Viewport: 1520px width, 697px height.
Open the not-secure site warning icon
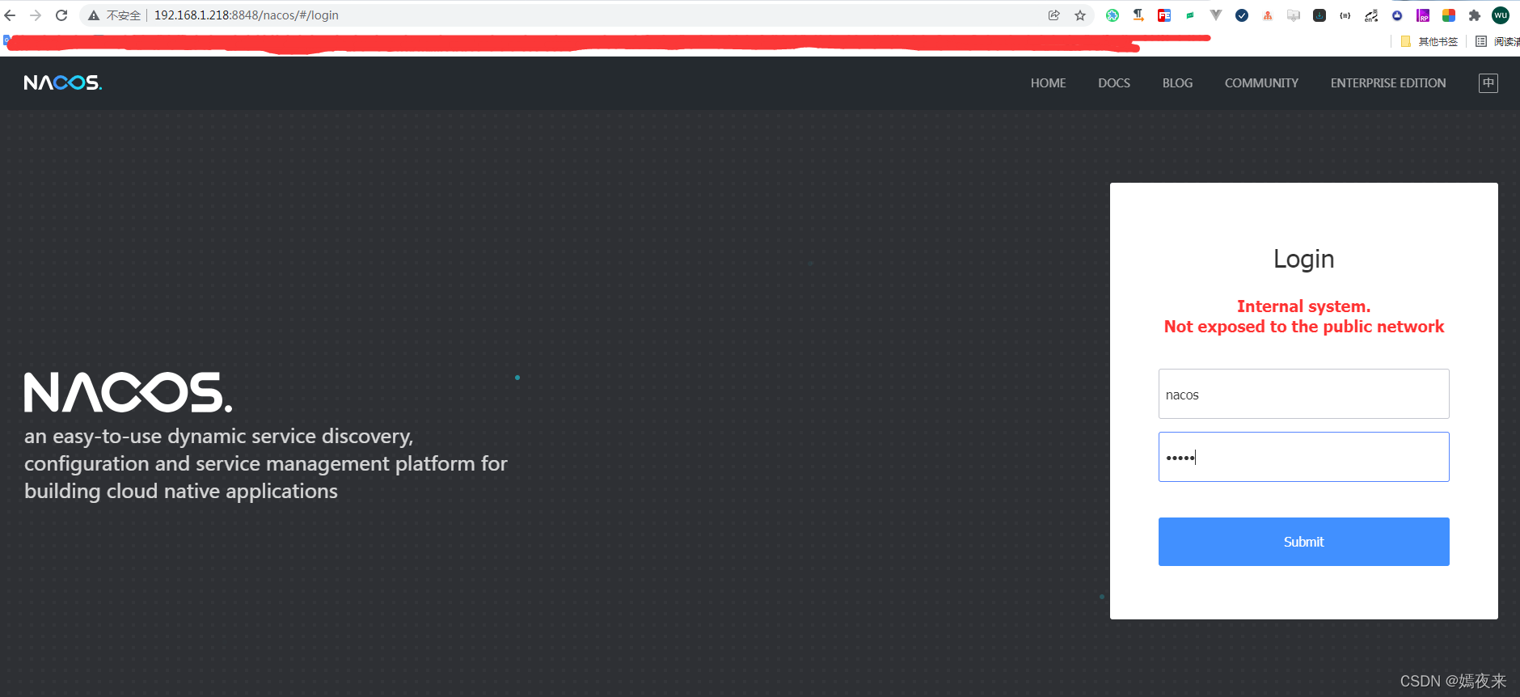pos(94,15)
